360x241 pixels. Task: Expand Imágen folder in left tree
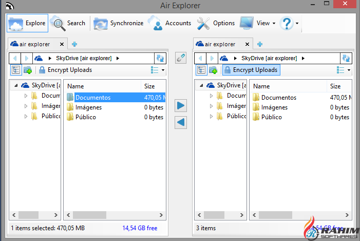coord(26,106)
